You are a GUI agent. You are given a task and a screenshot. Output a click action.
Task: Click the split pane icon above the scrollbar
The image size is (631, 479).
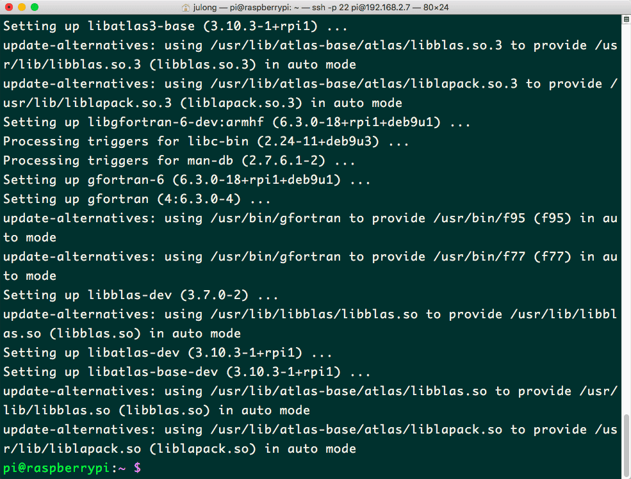(x=626, y=19)
